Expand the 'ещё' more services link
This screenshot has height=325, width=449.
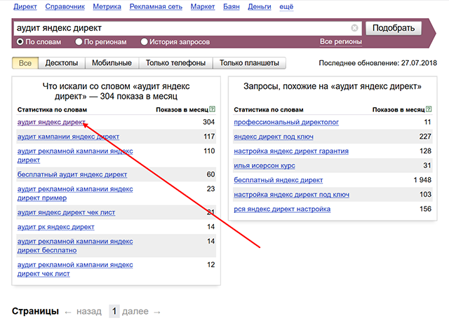point(286,6)
